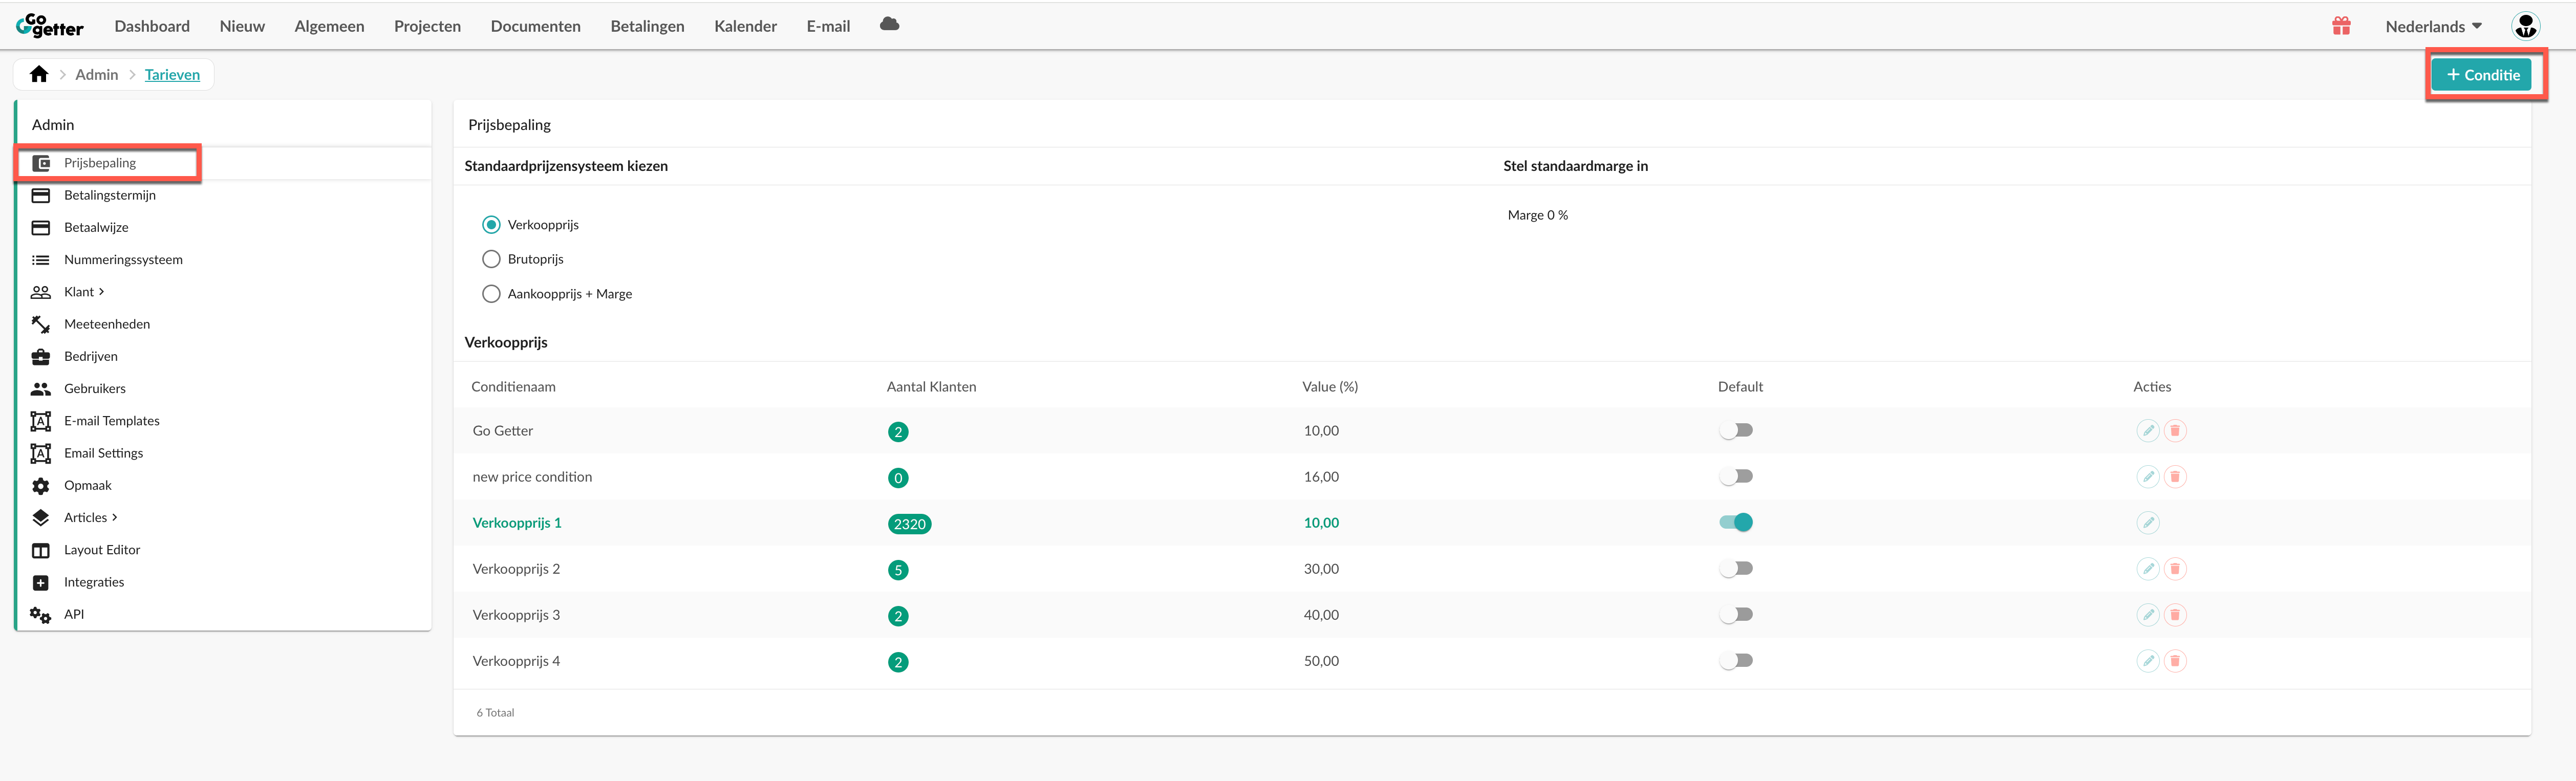The image size is (2576, 781).
Task: Click the Nummeringssysteem list icon
Action: point(40,260)
